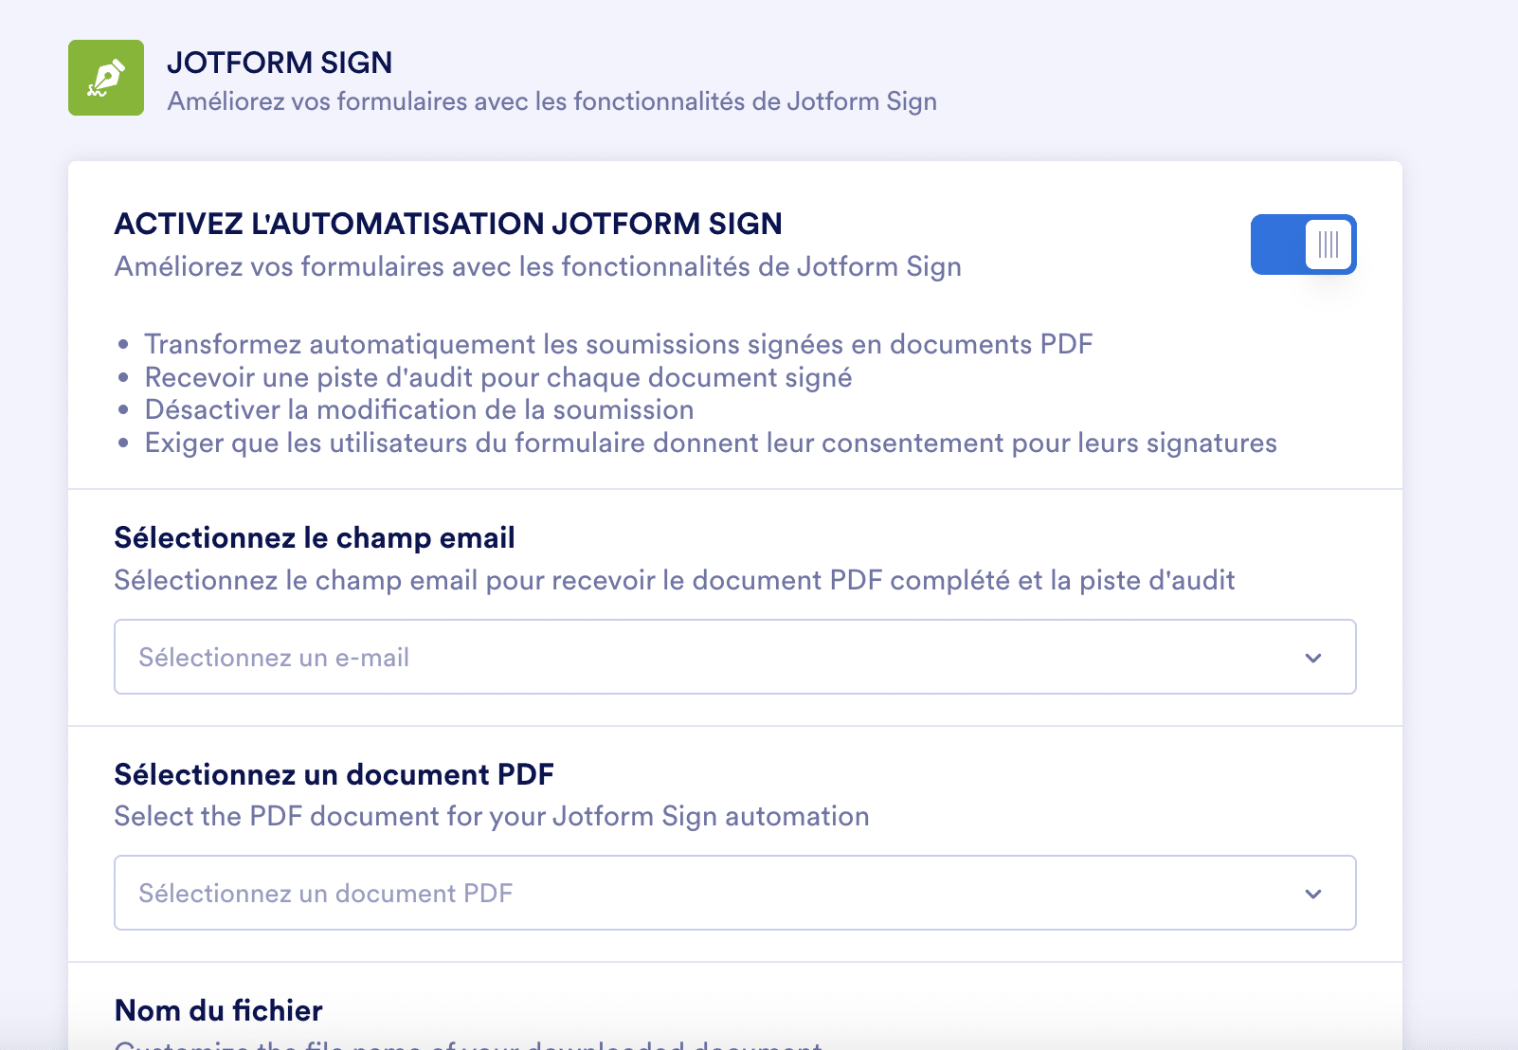The width and height of the screenshot is (1518, 1050).
Task: Click the white grip handle on the automation switch
Action: click(1328, 244)
